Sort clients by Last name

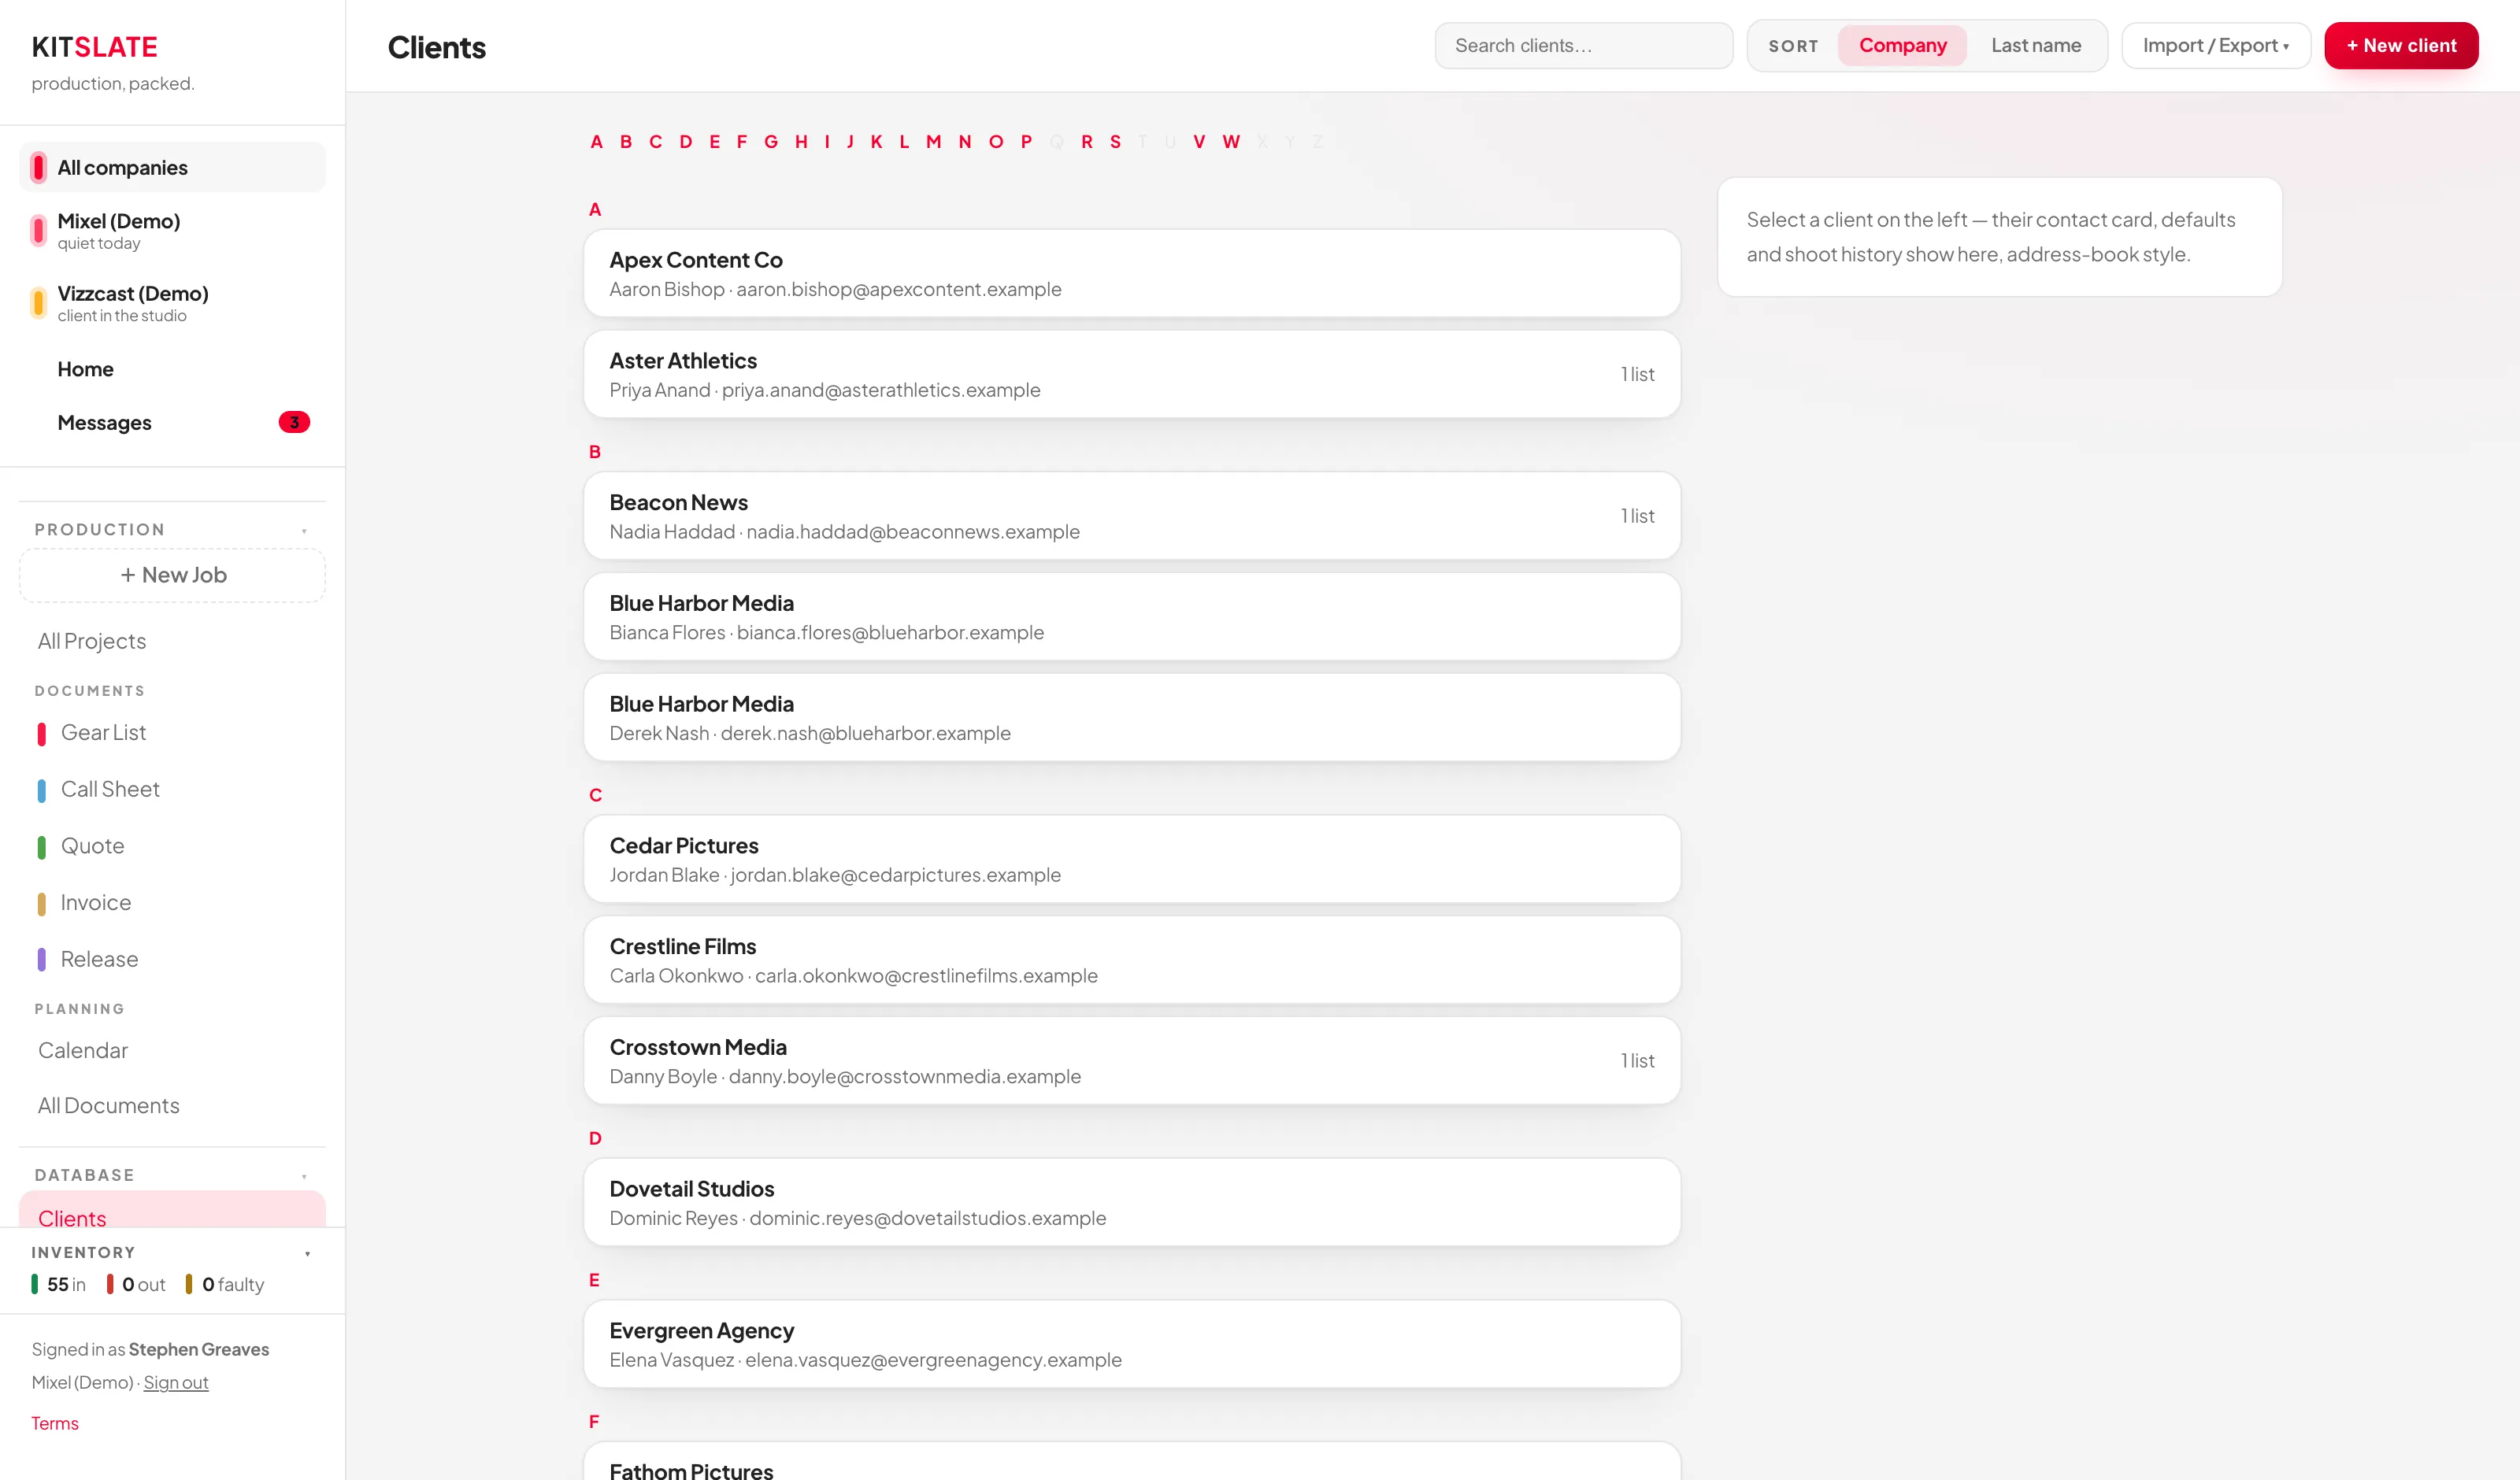[2035, 46]
